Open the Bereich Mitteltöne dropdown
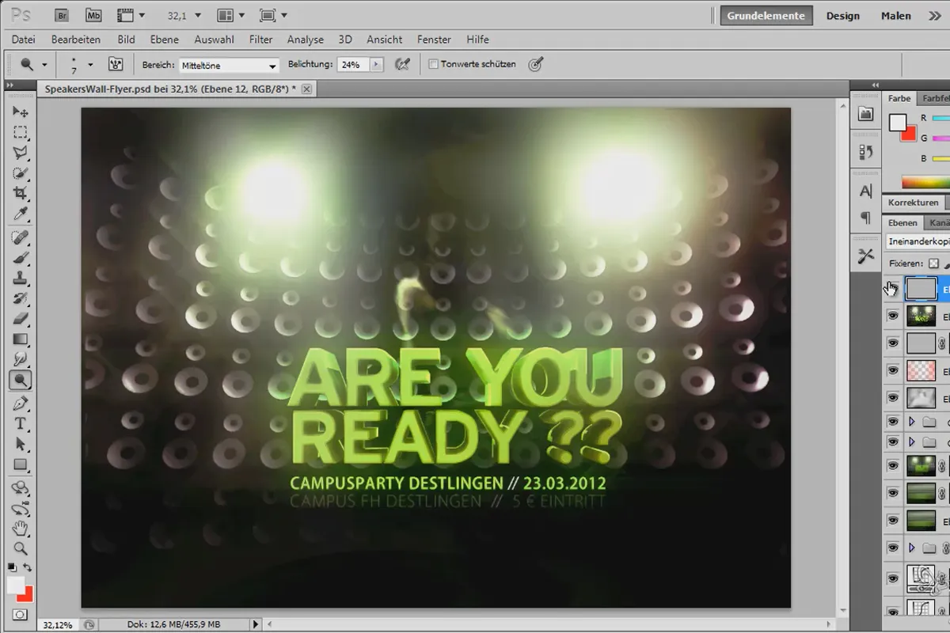The width and height of the screenshot is (950, 633). 229,66
